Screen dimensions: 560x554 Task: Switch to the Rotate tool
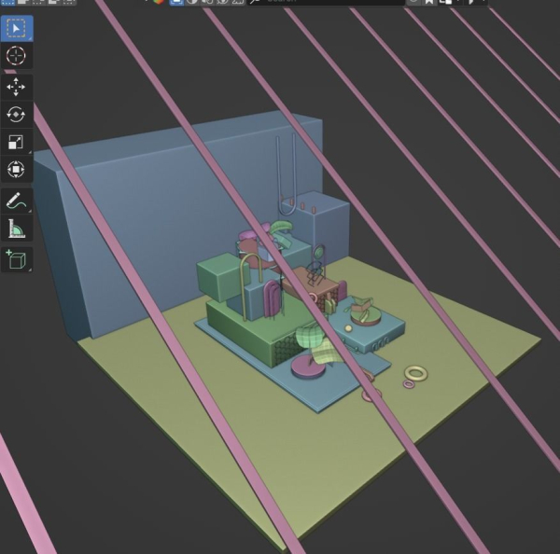[17, 115]
